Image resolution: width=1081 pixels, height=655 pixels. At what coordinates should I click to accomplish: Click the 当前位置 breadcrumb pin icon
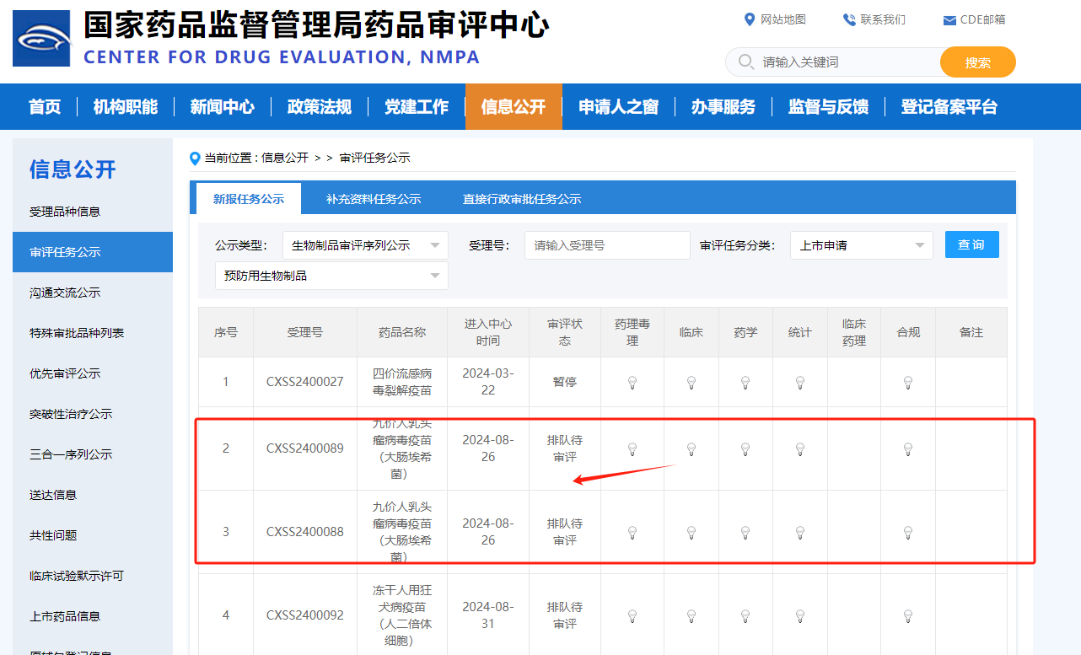point(196,158)
